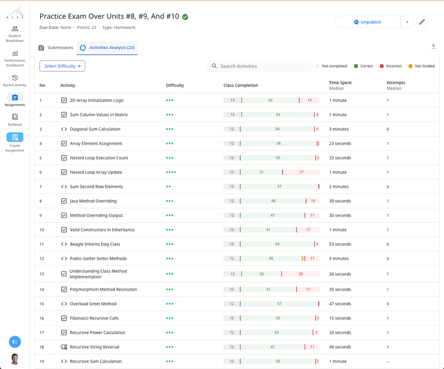Click checkbox icon for Fibonacci Recursive Calls
The height and width of the screenshot is (369, 444).
pyautogui.click(x=64, y=318)
